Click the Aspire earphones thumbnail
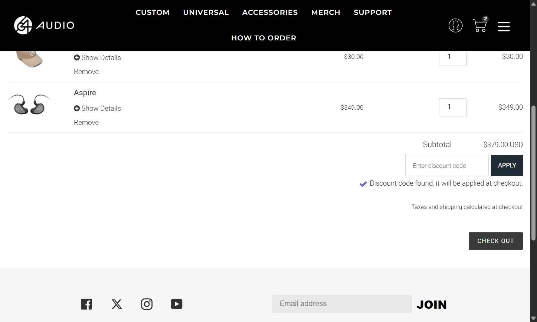Screen dimensions: 537x322 (29, 104)
